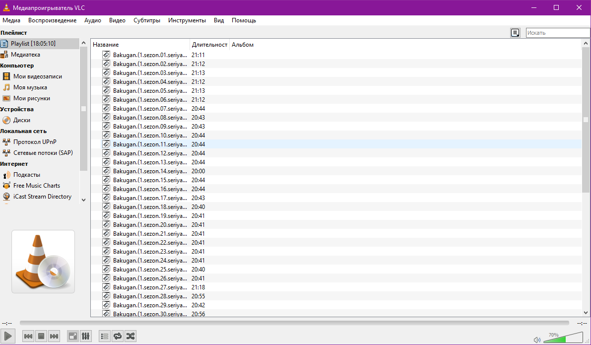Open extended settings equalizer icon
Viewport: 591px width, 345px height.
coord(86,336)
